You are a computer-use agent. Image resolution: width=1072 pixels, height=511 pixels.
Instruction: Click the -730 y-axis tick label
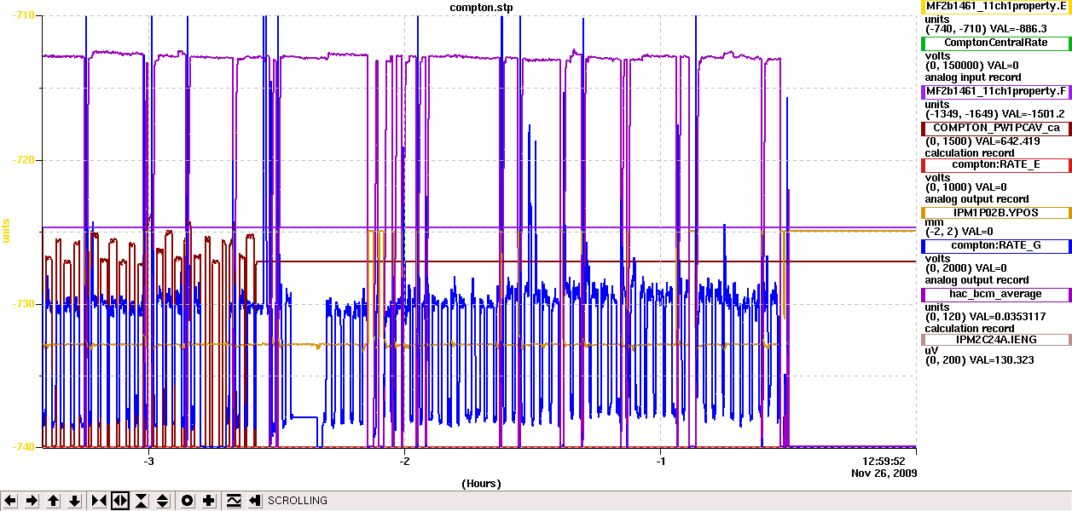[23, 304]
